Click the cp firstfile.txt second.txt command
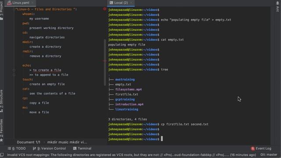 point(184,124)
